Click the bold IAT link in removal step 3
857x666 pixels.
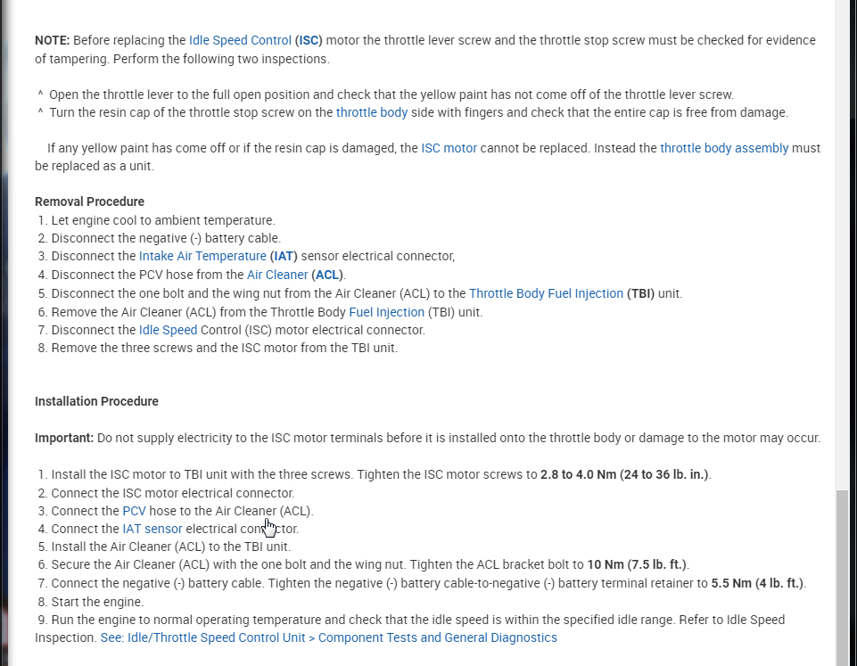click(283, 256)
